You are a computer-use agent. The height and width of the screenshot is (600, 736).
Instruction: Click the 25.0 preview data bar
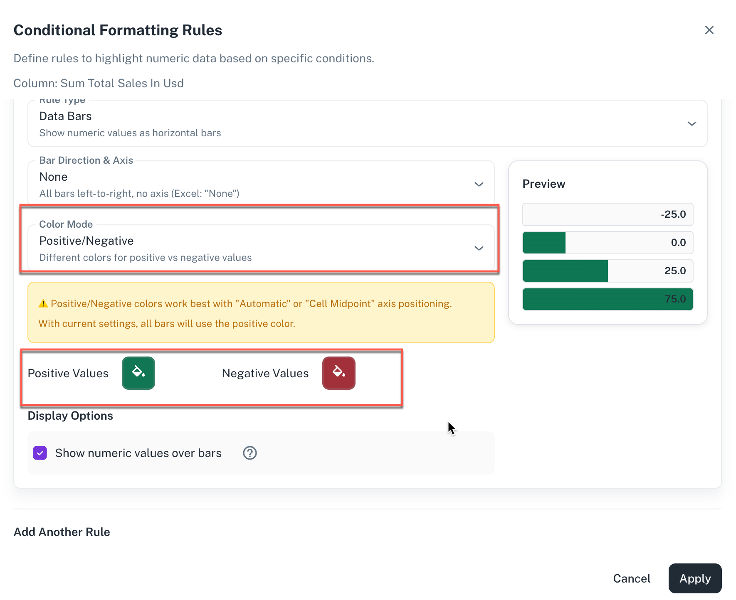pos(607,271)
